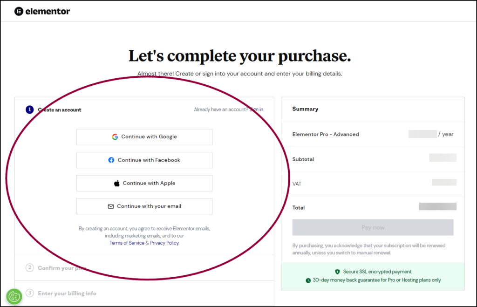
Task: Click the Elementor logo in the header
Action: (x=41, y=11)
